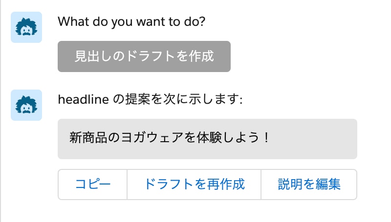Copy the suggested headline with コピー
The width and height of the screenshot is (391, 222).
[x=93, y=185]
